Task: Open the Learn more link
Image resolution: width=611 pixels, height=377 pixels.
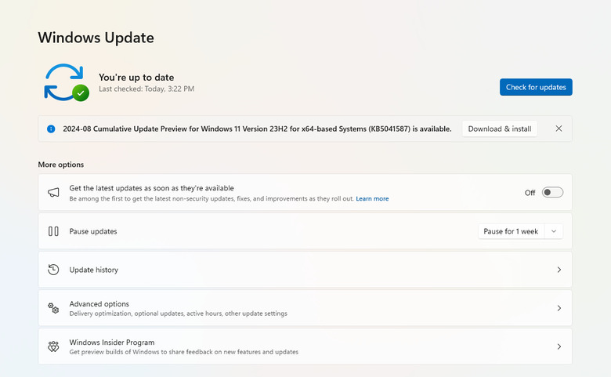Action: tap(372, 199)
